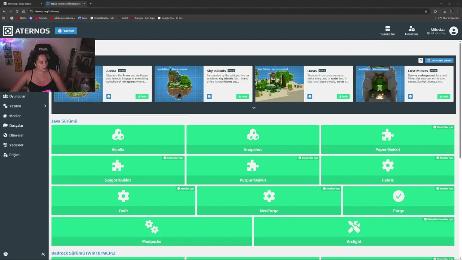Show info for Lost Miners world
Viewport: 462px width, 260px height.
tap(410, 96)
